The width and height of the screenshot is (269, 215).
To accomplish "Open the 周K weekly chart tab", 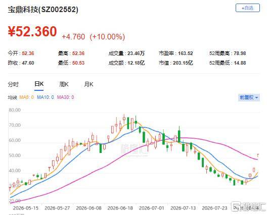I will tap(64, 84).
